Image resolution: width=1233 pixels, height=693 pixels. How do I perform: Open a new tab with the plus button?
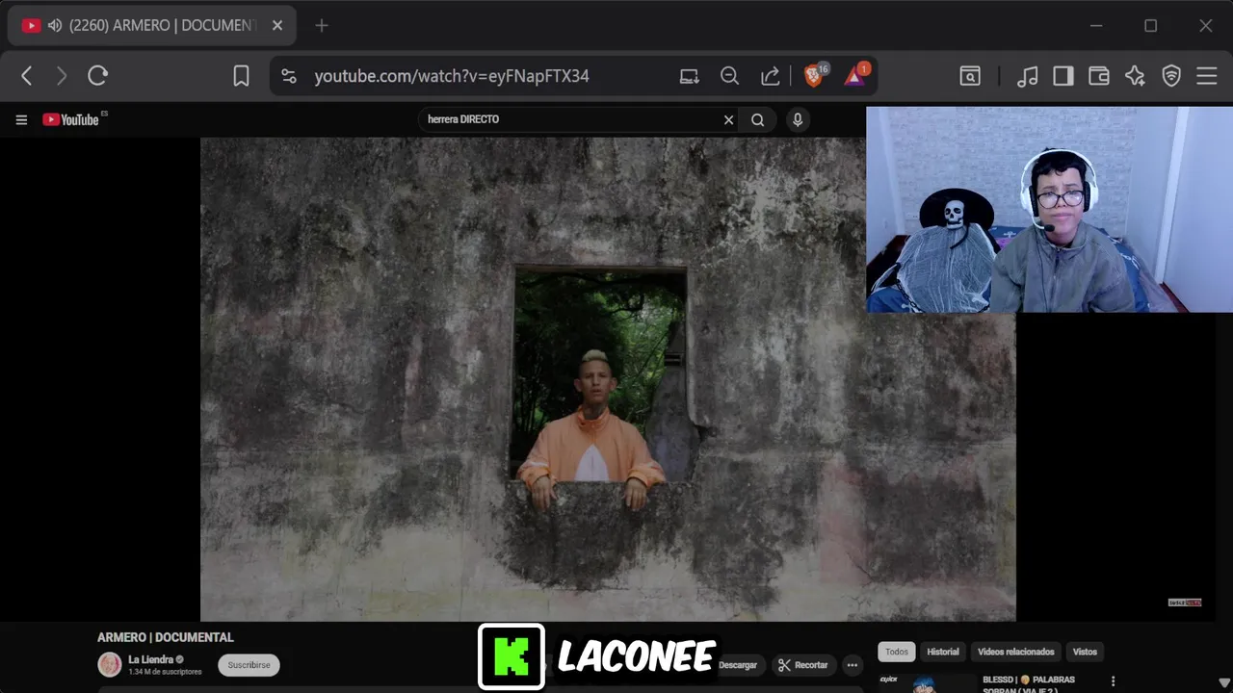pos(322,26)
